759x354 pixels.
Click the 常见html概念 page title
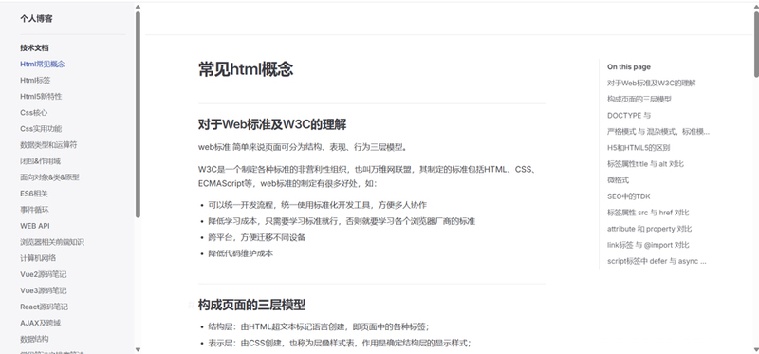(246, 69)
